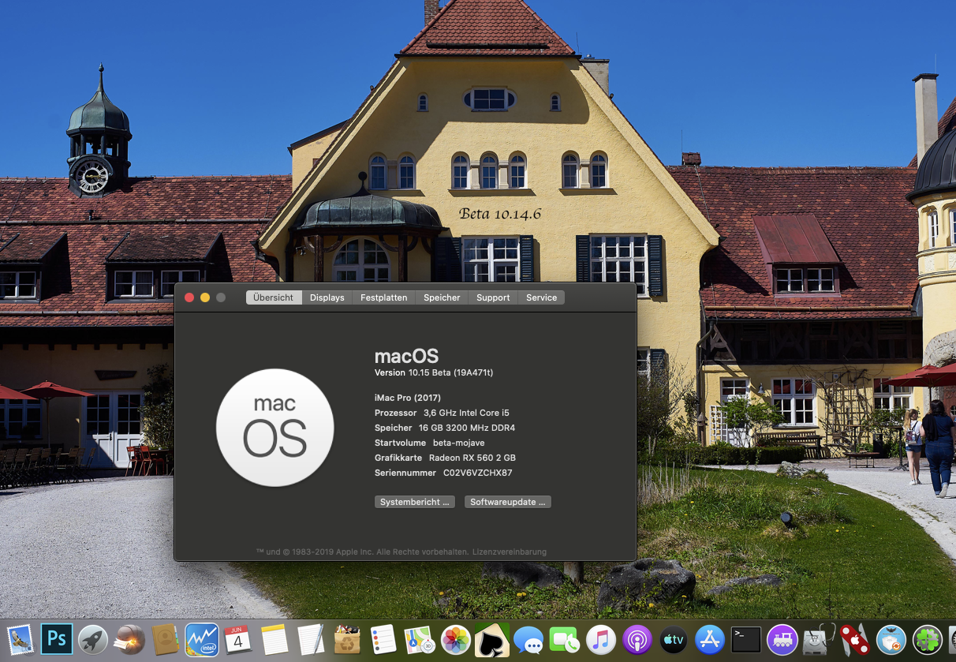Open the Calendar app showing June 4
Viewport: 956px width, 662px height.
click(x=238, y=639)
